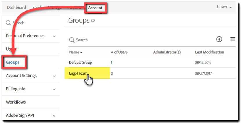Expand Billing Info section
This screenshot has height=123, width=241.
[x=54, y=89]
